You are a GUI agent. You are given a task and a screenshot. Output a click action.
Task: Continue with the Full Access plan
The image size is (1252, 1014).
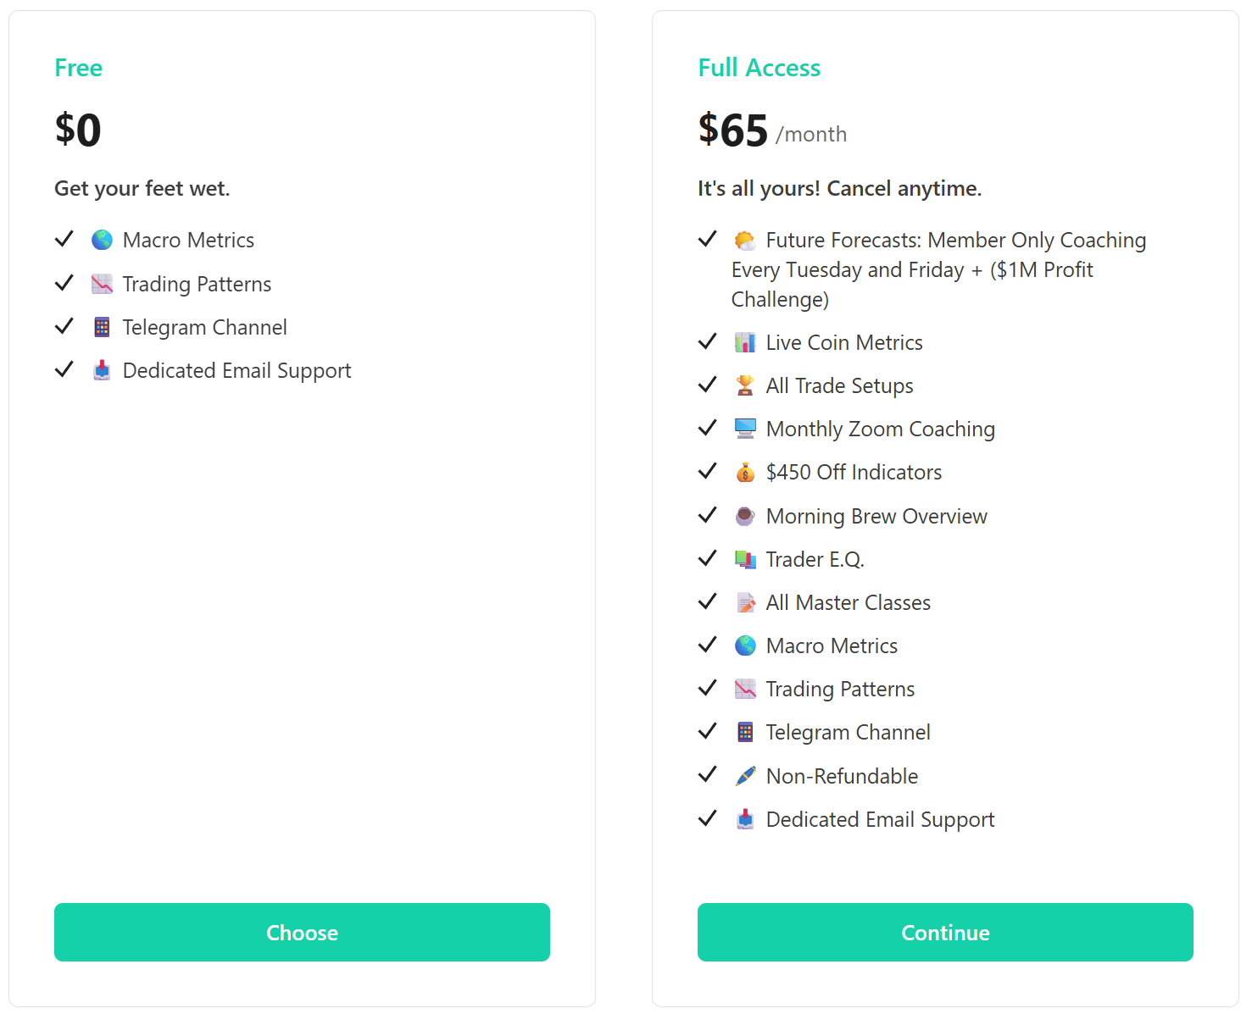click(x=945, y=932)
